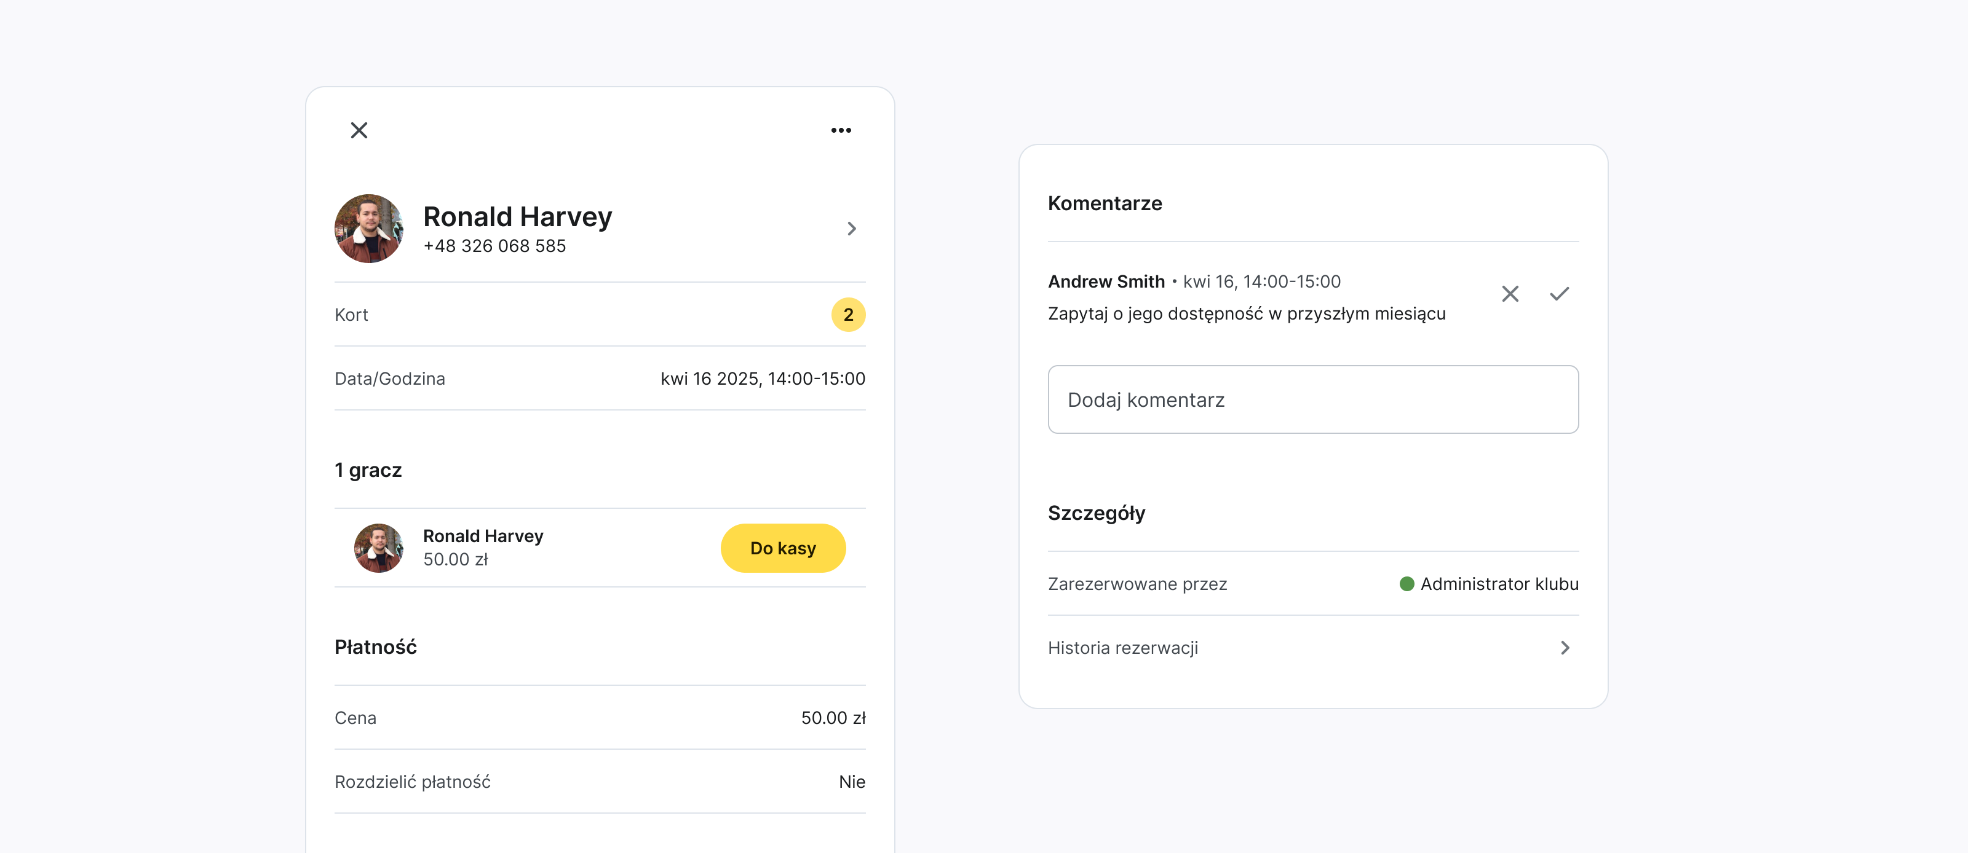Expand Historia rezerwacji chevron arrow

coord(1565,648)
